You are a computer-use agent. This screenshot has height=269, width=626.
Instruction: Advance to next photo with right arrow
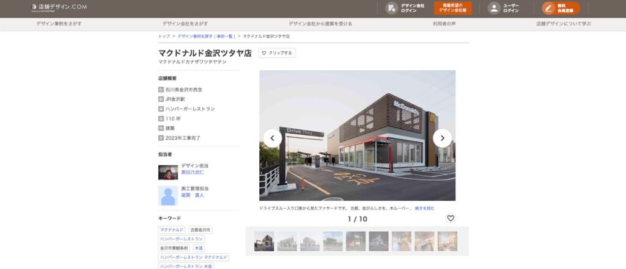pos(443,138)
